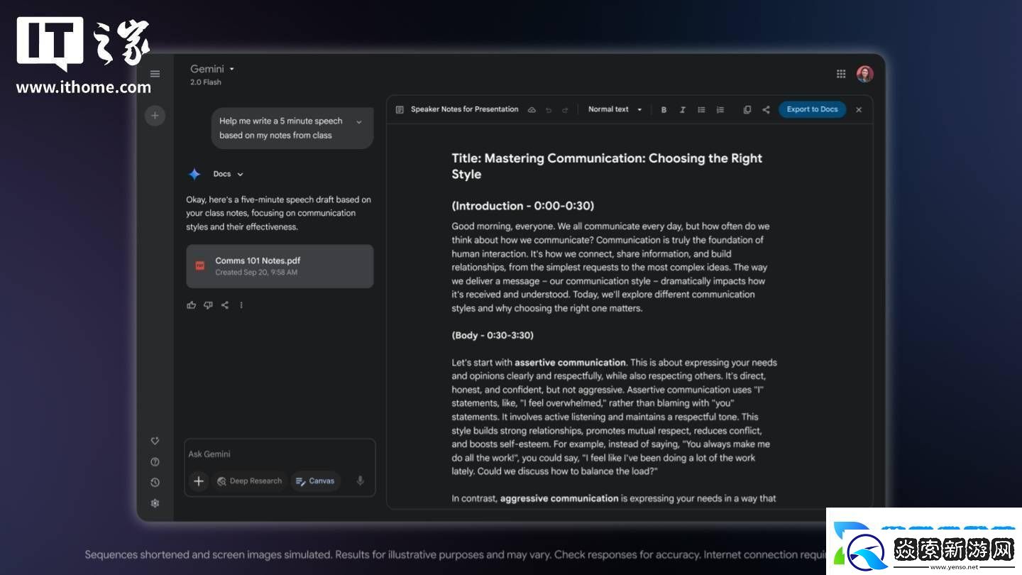Open the Gemini model selector dropdown
The height and width of the screenshot is (575, 1022).
click(212, 70)
